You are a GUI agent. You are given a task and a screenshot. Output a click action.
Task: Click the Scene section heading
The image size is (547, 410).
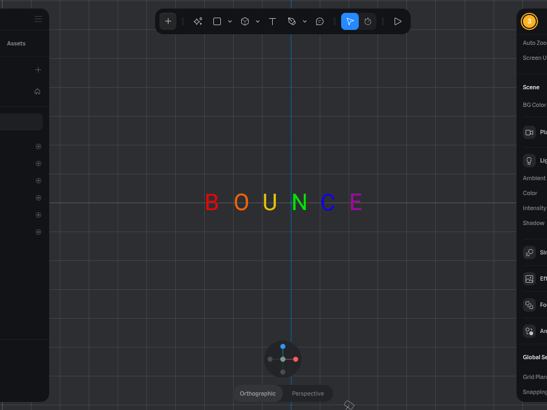(x=531, y=87)
